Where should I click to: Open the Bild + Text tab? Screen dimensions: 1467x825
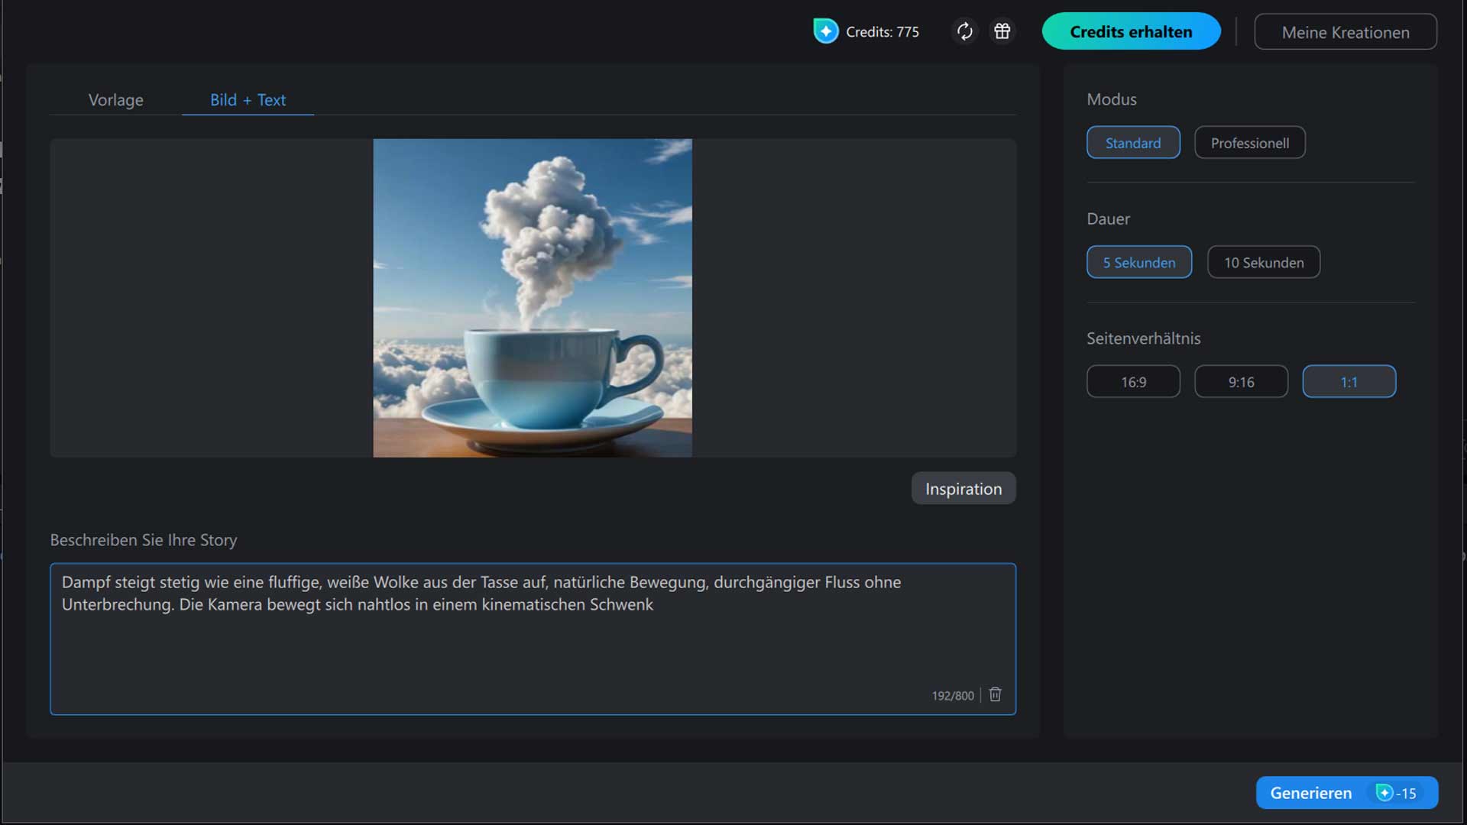[248, 100]
